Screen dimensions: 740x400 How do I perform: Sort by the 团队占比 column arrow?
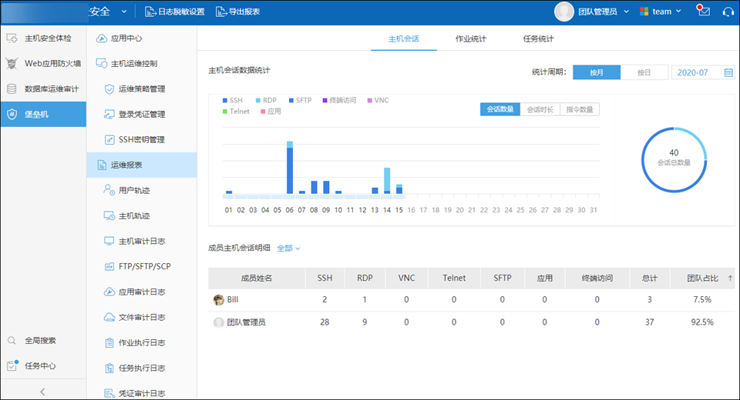tap(730, 278)
